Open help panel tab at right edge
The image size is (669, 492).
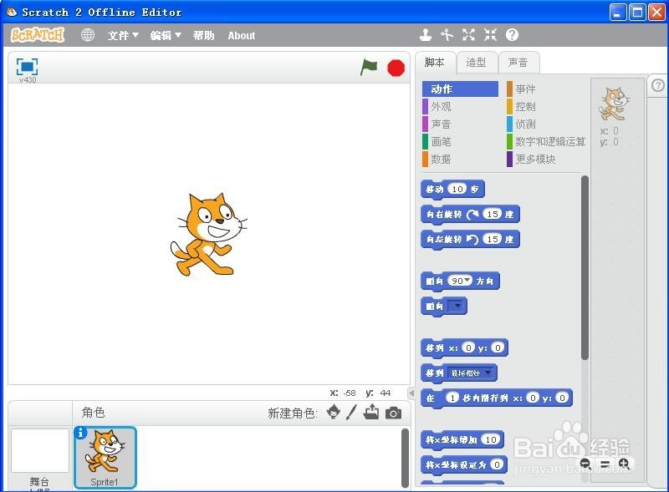(x=658, y=86)
